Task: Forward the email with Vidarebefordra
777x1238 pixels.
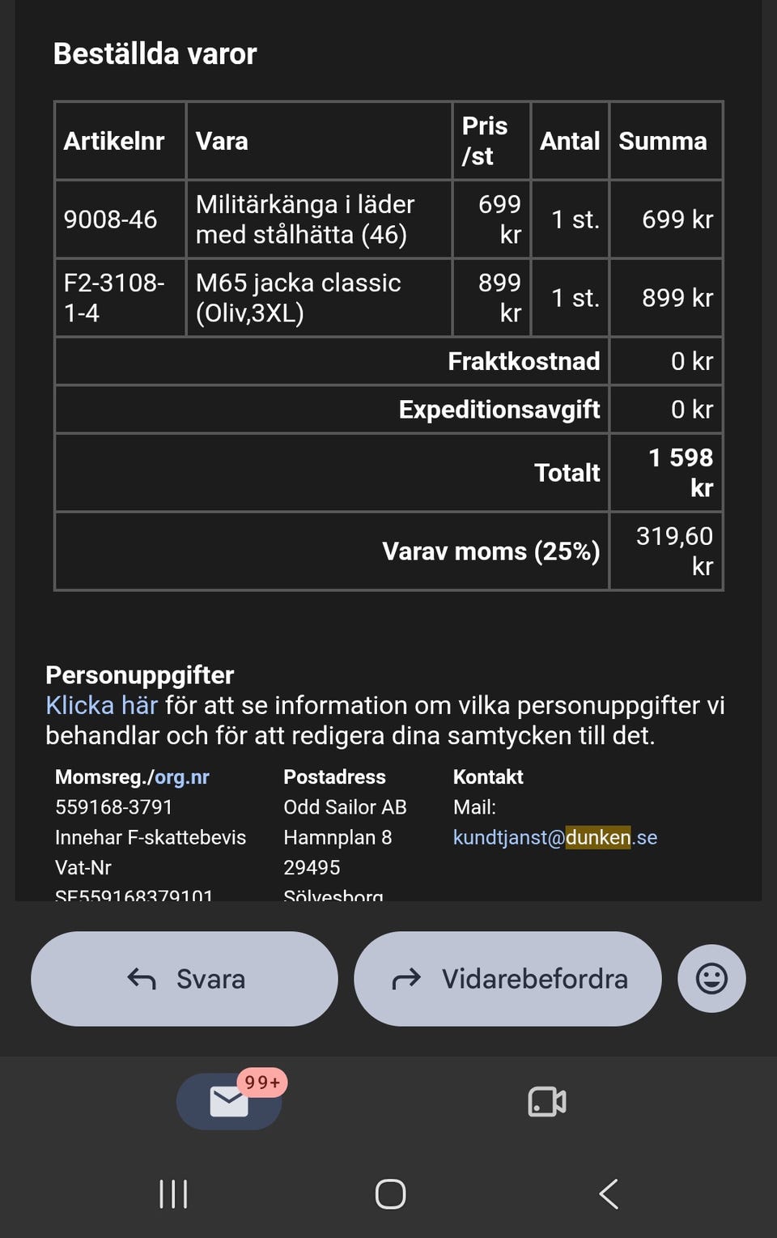Action: (x=507, y=979)
